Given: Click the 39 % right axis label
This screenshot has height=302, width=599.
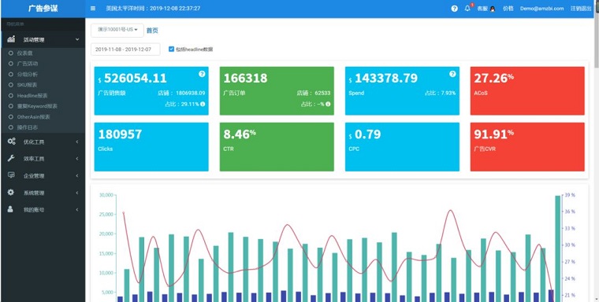Looking at the screenshot, I should click(570, 195).
